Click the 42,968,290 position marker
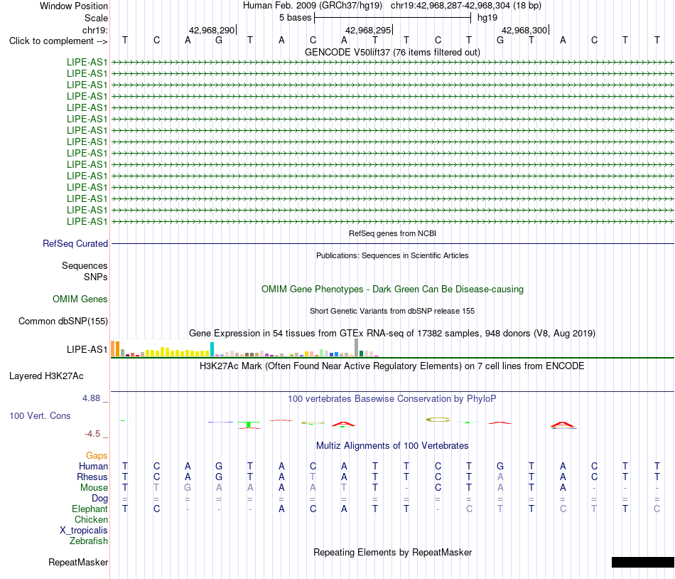The image size is (675, 579). [212, 30]
